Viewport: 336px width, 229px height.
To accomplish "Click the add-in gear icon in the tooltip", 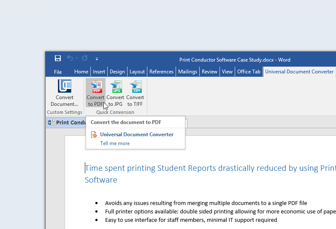I will tap(94, 135).
